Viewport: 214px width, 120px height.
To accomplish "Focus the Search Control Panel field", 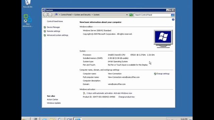I will click(x=152, y=15).
